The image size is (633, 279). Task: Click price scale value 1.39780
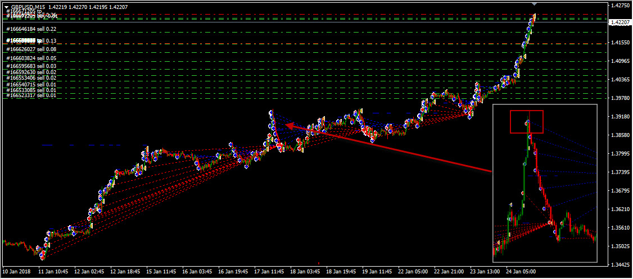pos(621,98)
